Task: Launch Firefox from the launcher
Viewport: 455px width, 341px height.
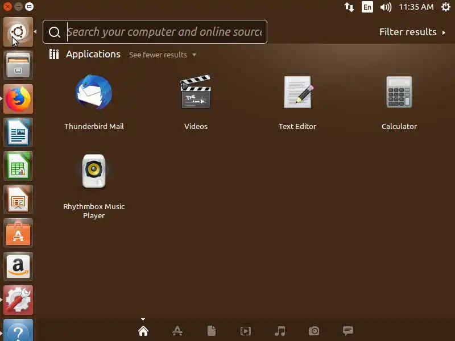Action: coord(18,98)
